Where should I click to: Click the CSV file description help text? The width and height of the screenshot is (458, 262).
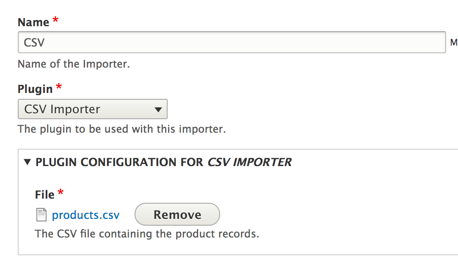pyautogui.click(x=146, y=234)
